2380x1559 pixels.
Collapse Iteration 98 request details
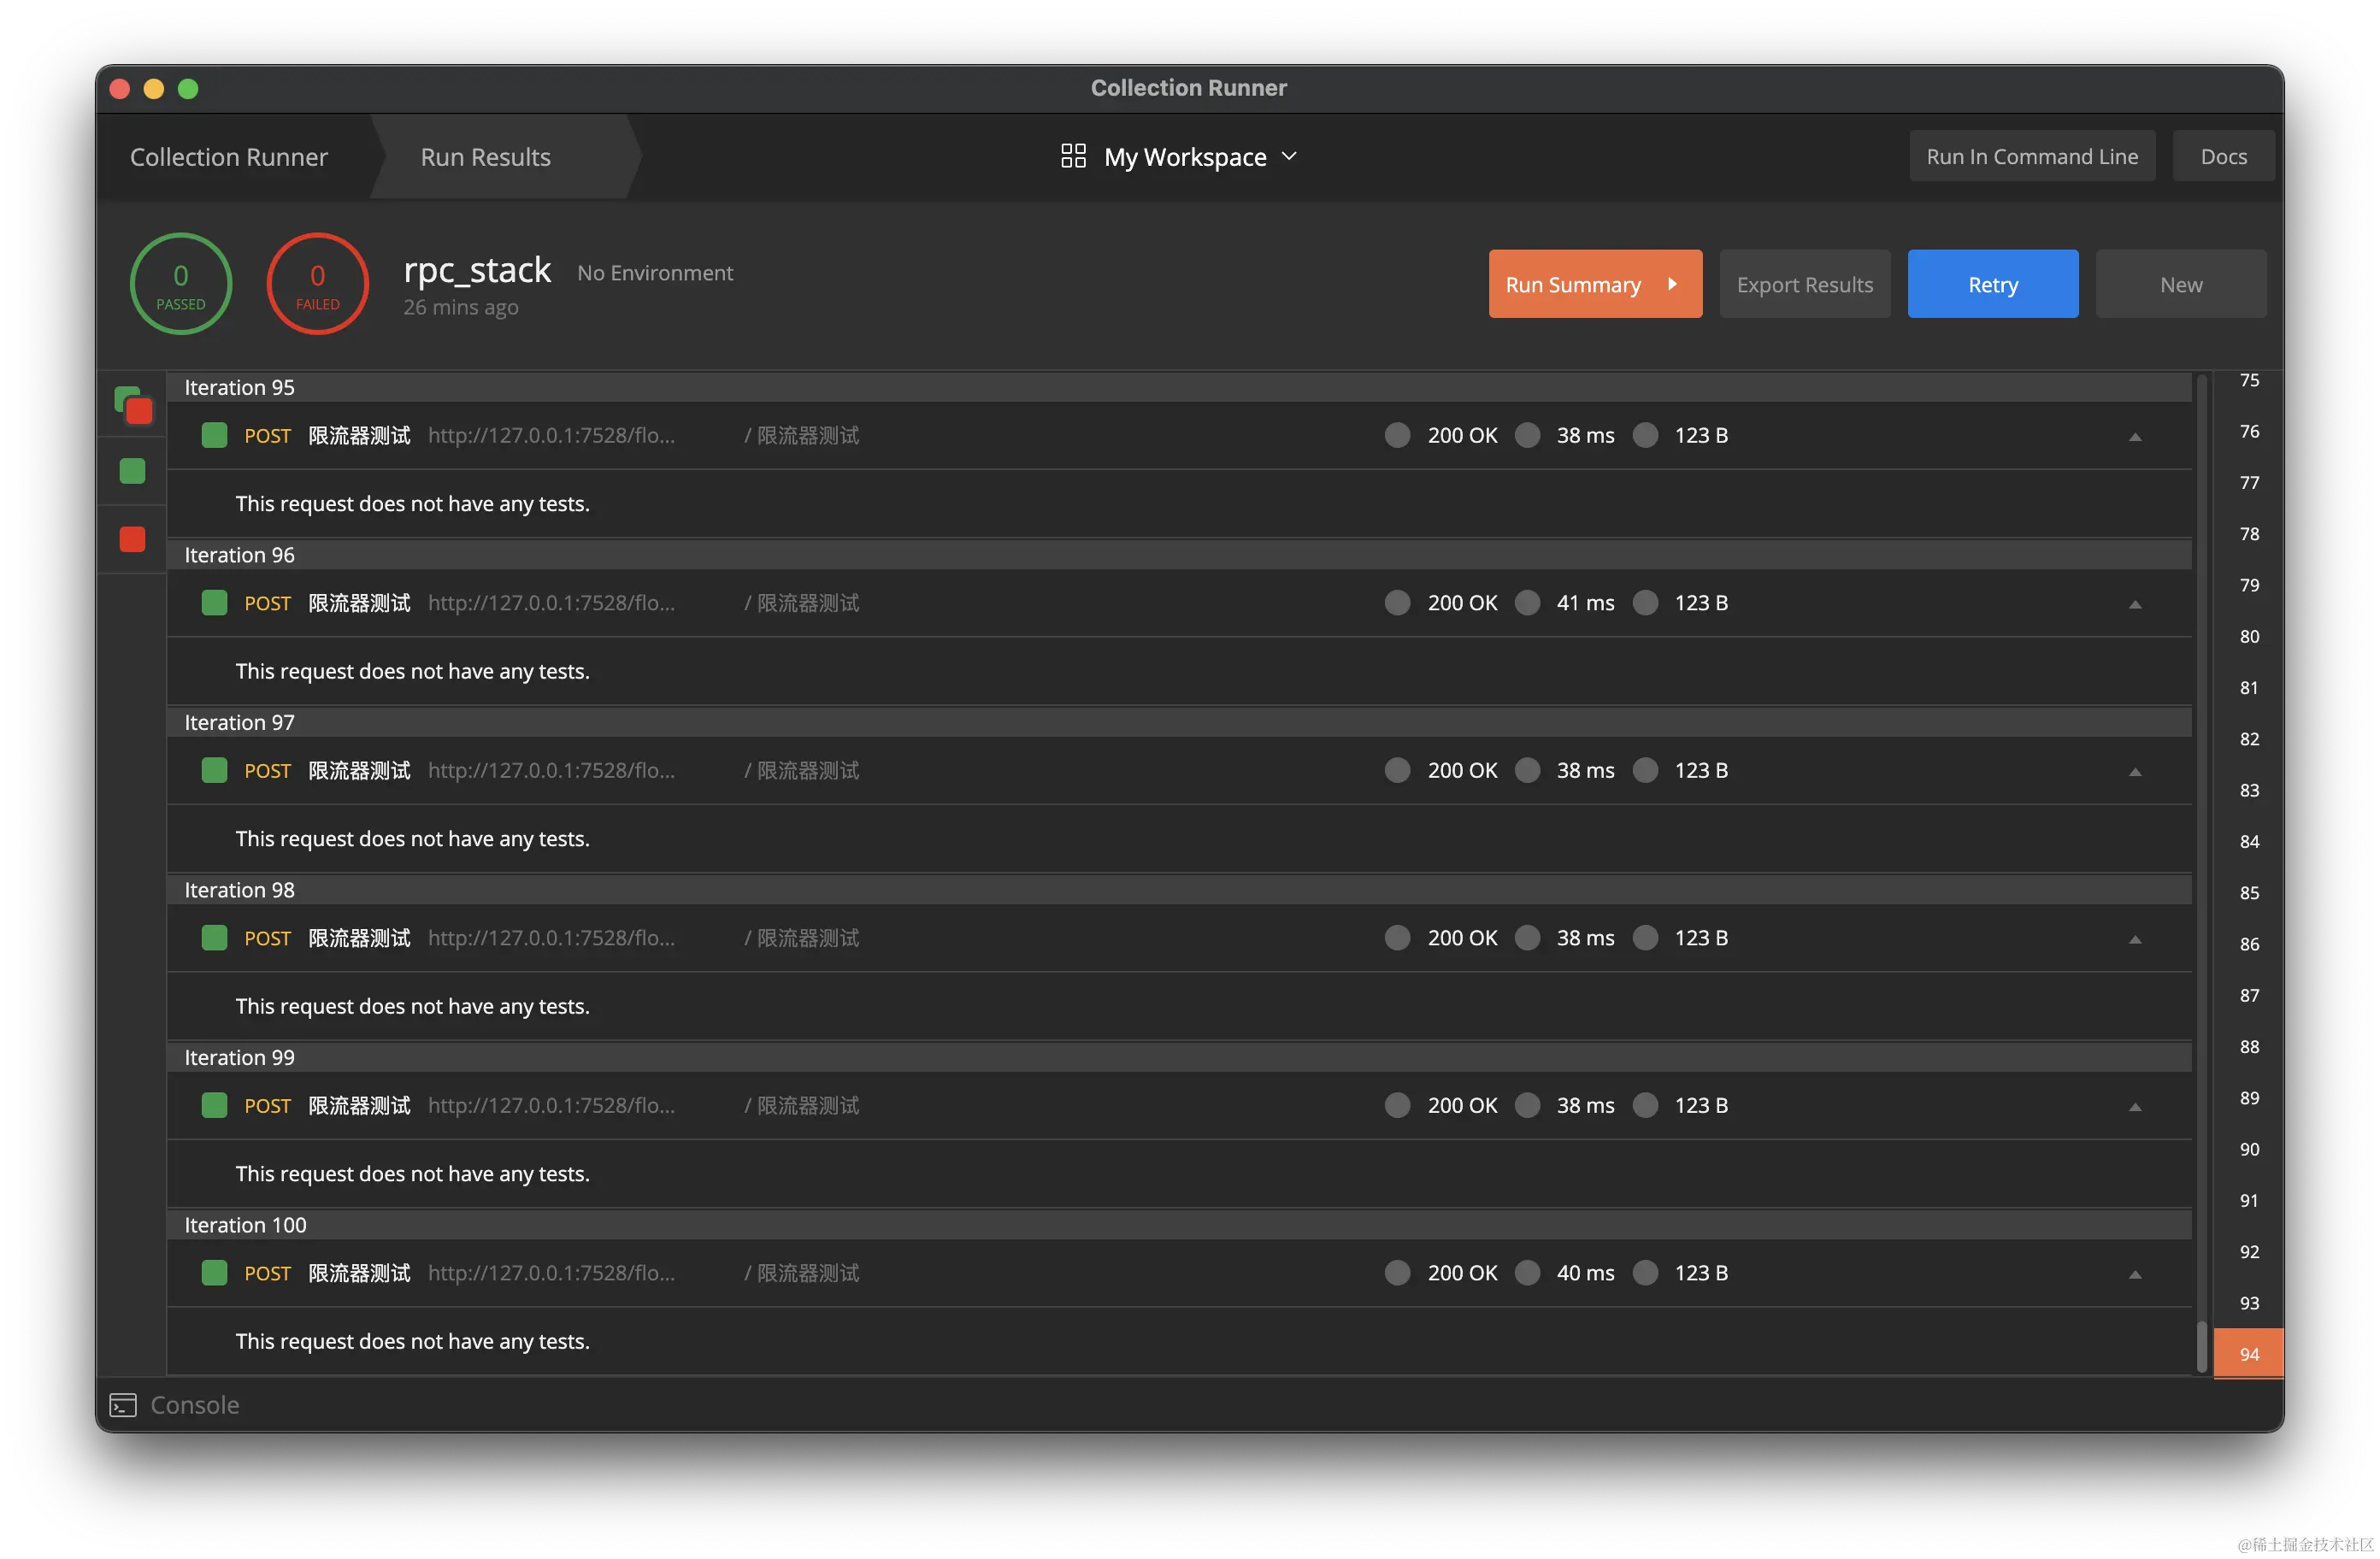[2135, 940]
